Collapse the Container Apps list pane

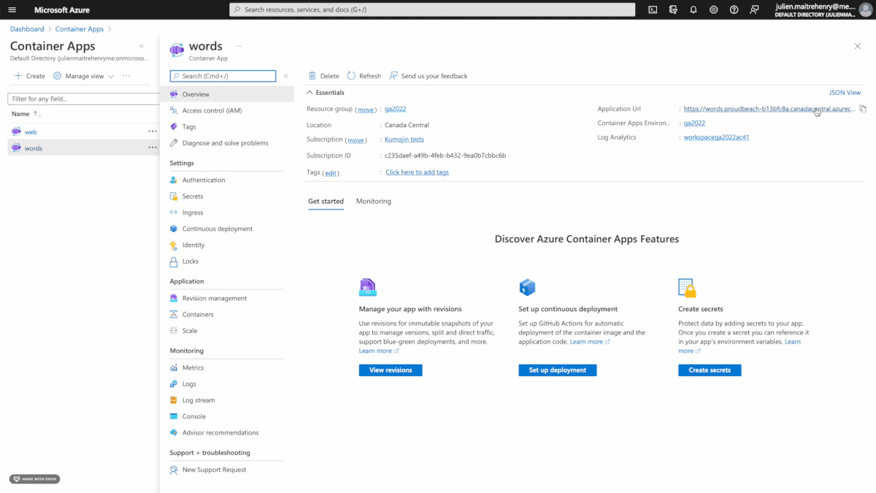(x=142, y=46)
